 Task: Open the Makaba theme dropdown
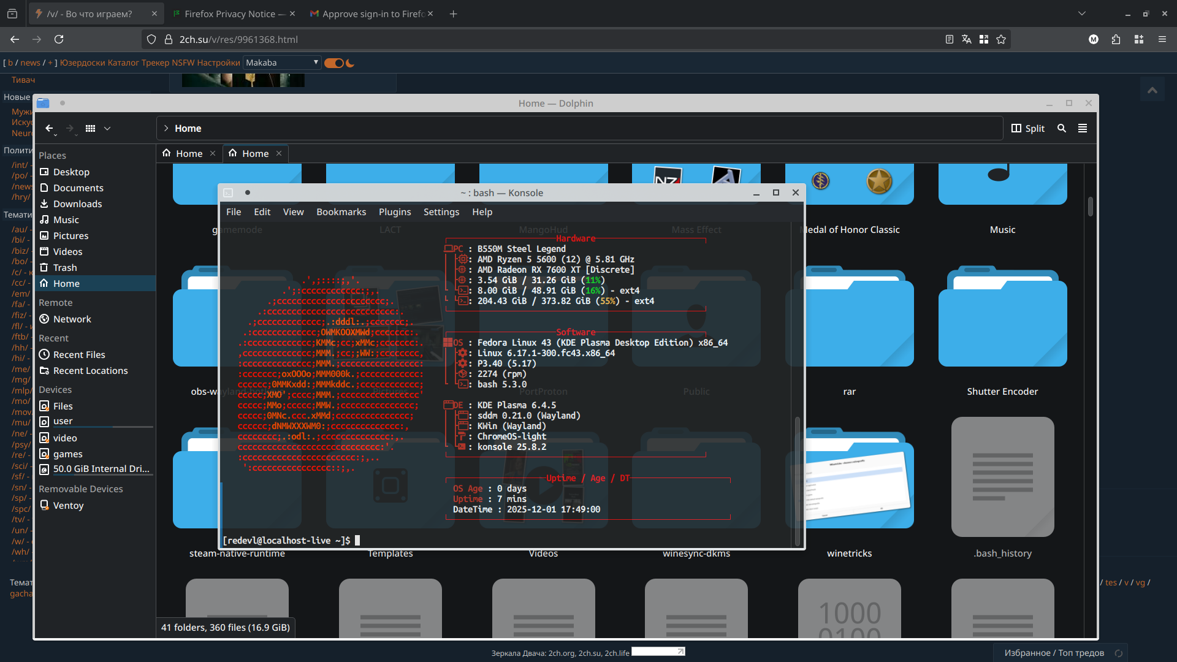click(282, 63)
